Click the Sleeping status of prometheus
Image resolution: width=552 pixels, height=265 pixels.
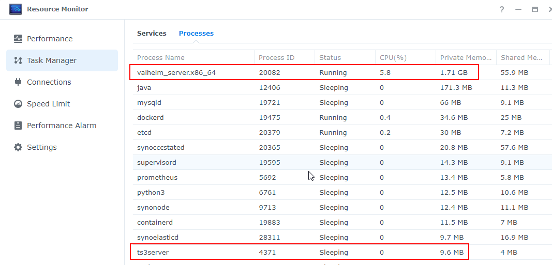click(334, 178)
